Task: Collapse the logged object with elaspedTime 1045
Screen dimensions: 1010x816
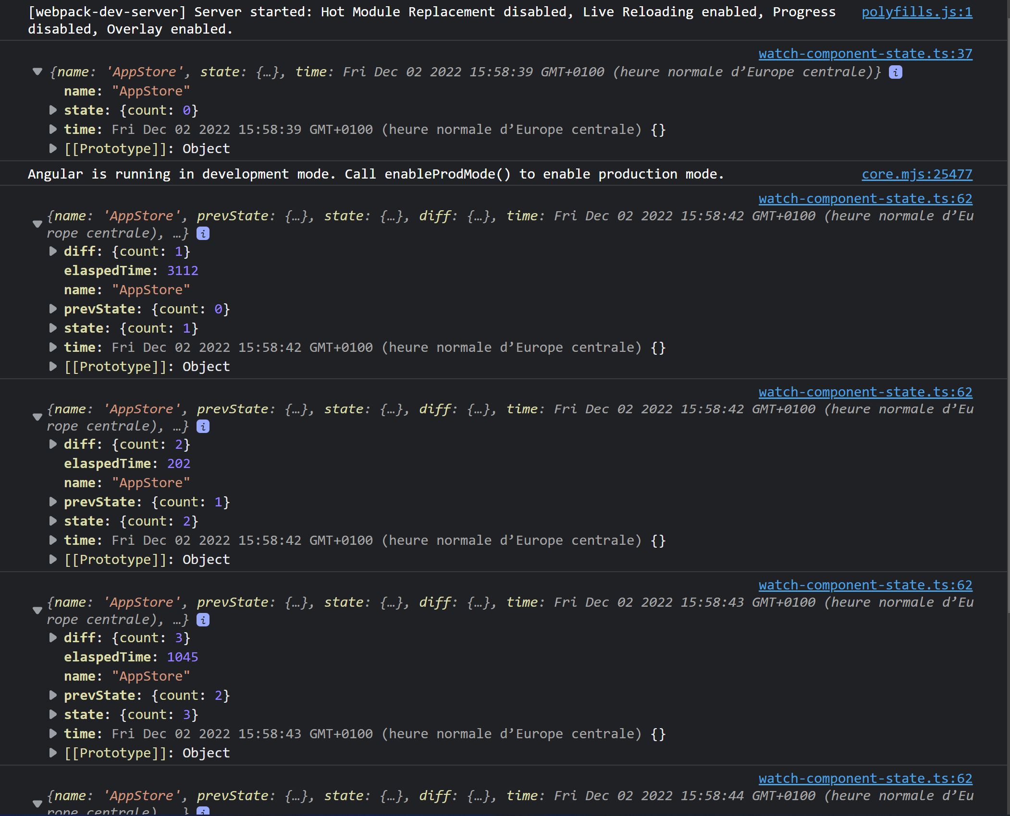Action: point(37,611)
